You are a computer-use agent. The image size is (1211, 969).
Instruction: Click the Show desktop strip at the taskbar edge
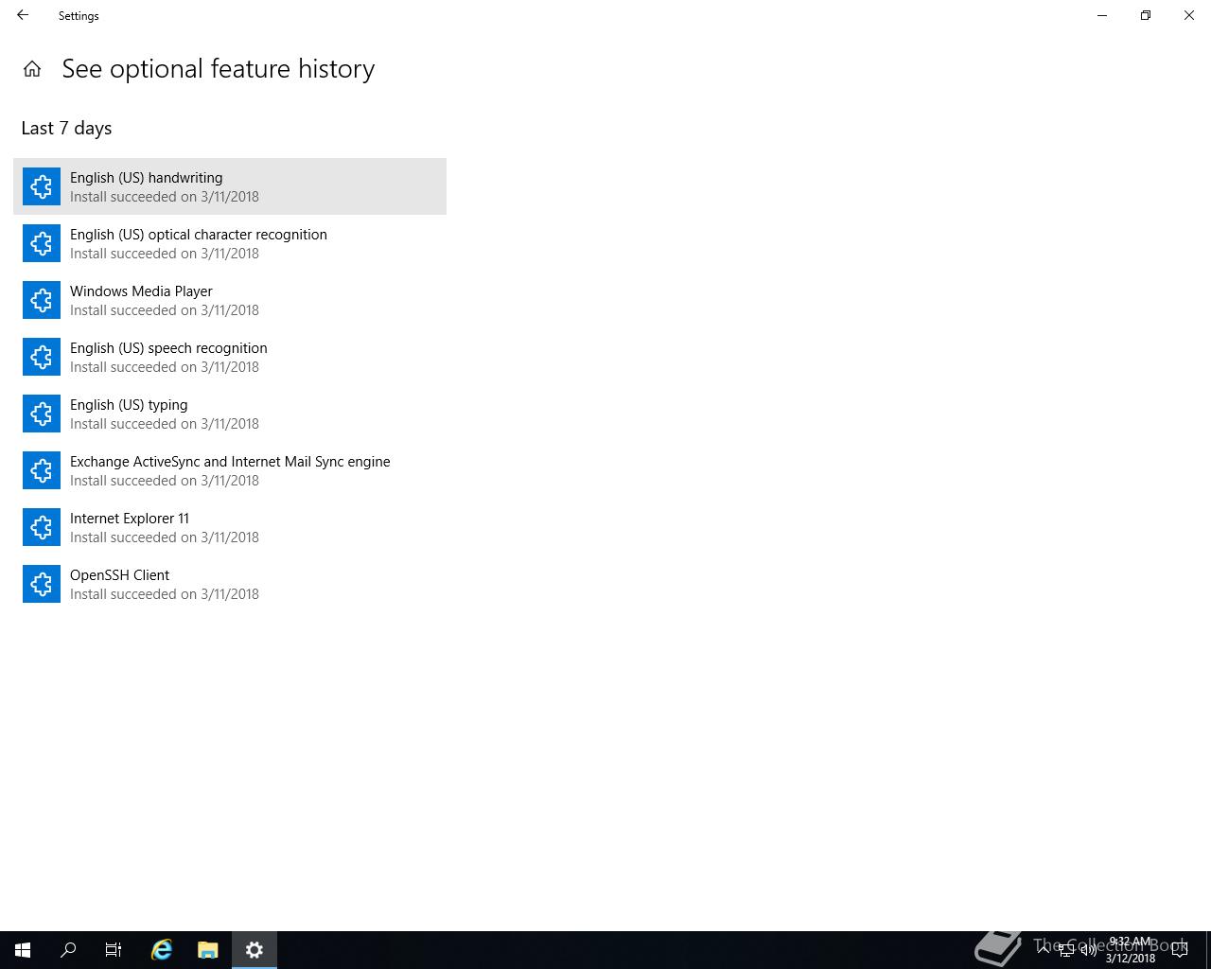[1208, 950]
